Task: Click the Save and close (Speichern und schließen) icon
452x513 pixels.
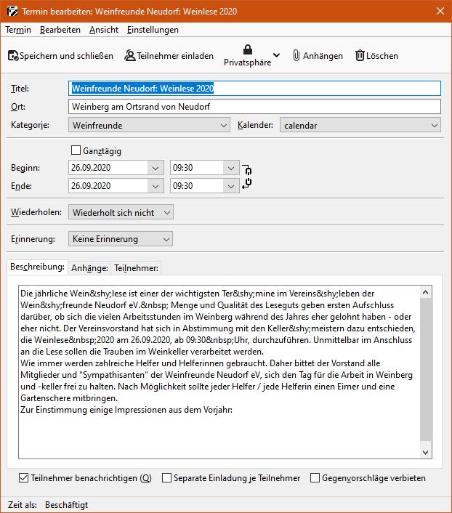Action: tap(13, 56)
